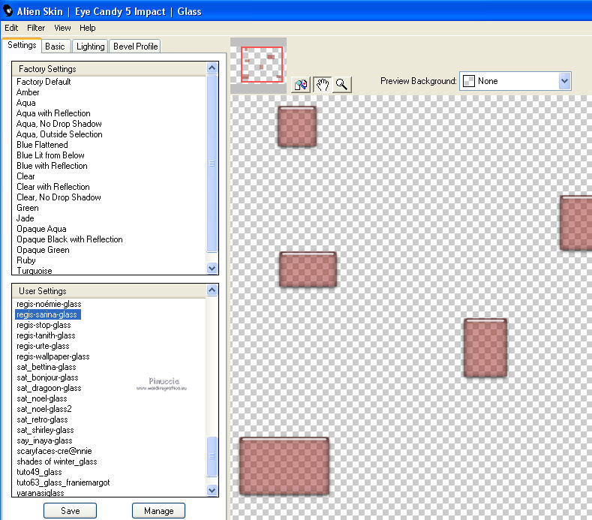Select regis-tanith-glass user setting
The height and width of the screenshot is (520, 592).
pos(46,335)
